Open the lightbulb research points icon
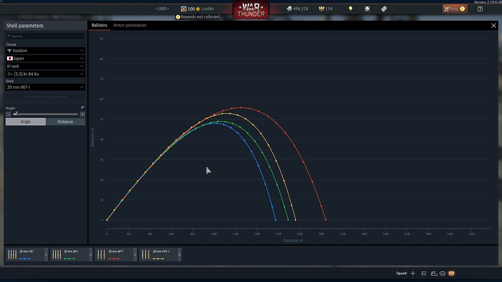Image resolution: width=502 pixels, height=282 pixels. click(x=350, y=9)
